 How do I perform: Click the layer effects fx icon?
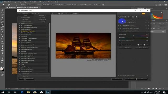tap(146, 89)
